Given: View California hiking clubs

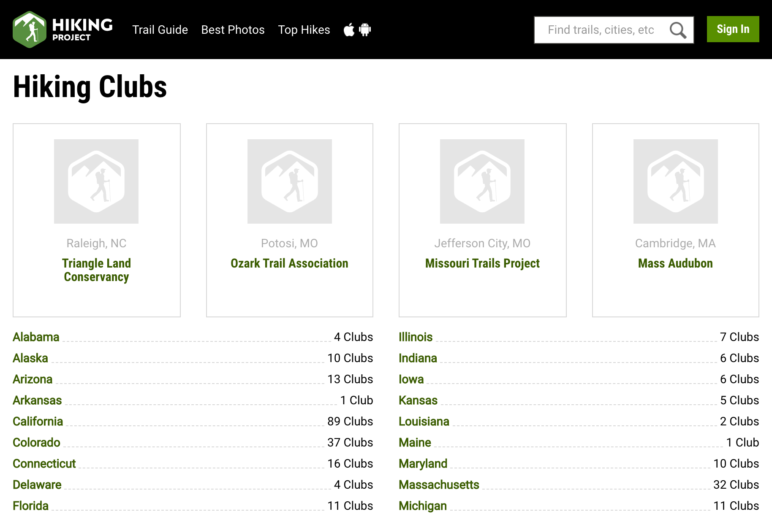Looking at the screenshot, I should [38, 422].
